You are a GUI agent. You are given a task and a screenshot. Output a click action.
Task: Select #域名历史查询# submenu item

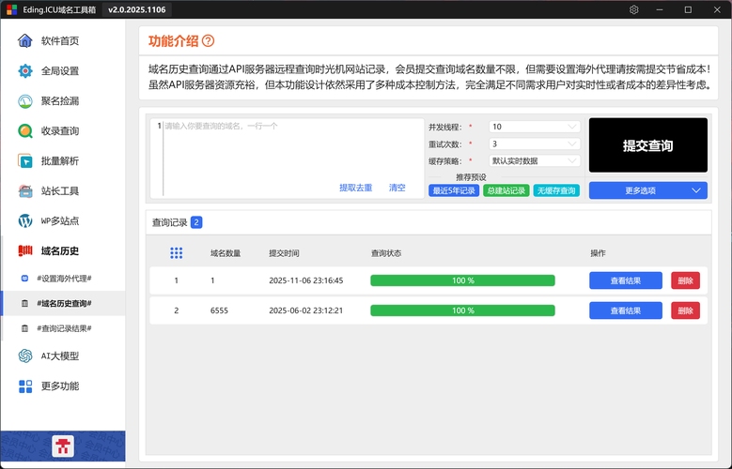click(64, 304)
